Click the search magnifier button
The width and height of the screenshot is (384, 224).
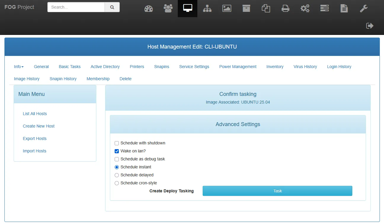click(x=112, y=7)
